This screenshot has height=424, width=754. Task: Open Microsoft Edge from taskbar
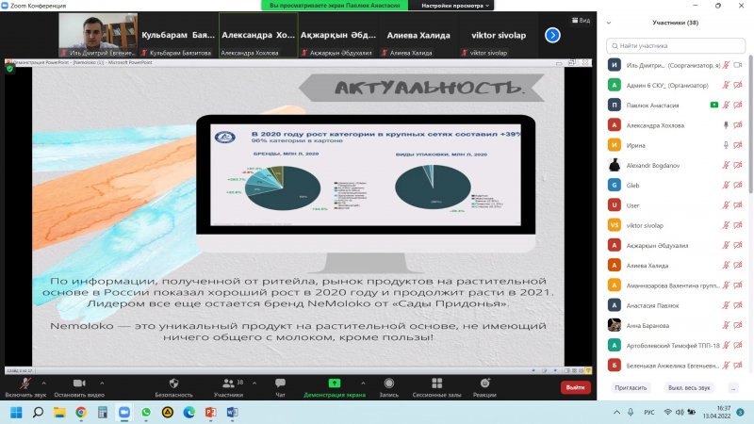point(189,413)
